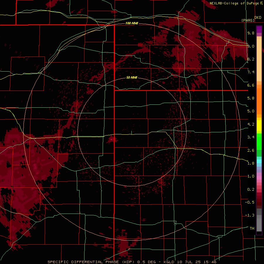264x264 pixels.
Task: Click the "100 NMI" range ring label
Action: pos(132,23)
